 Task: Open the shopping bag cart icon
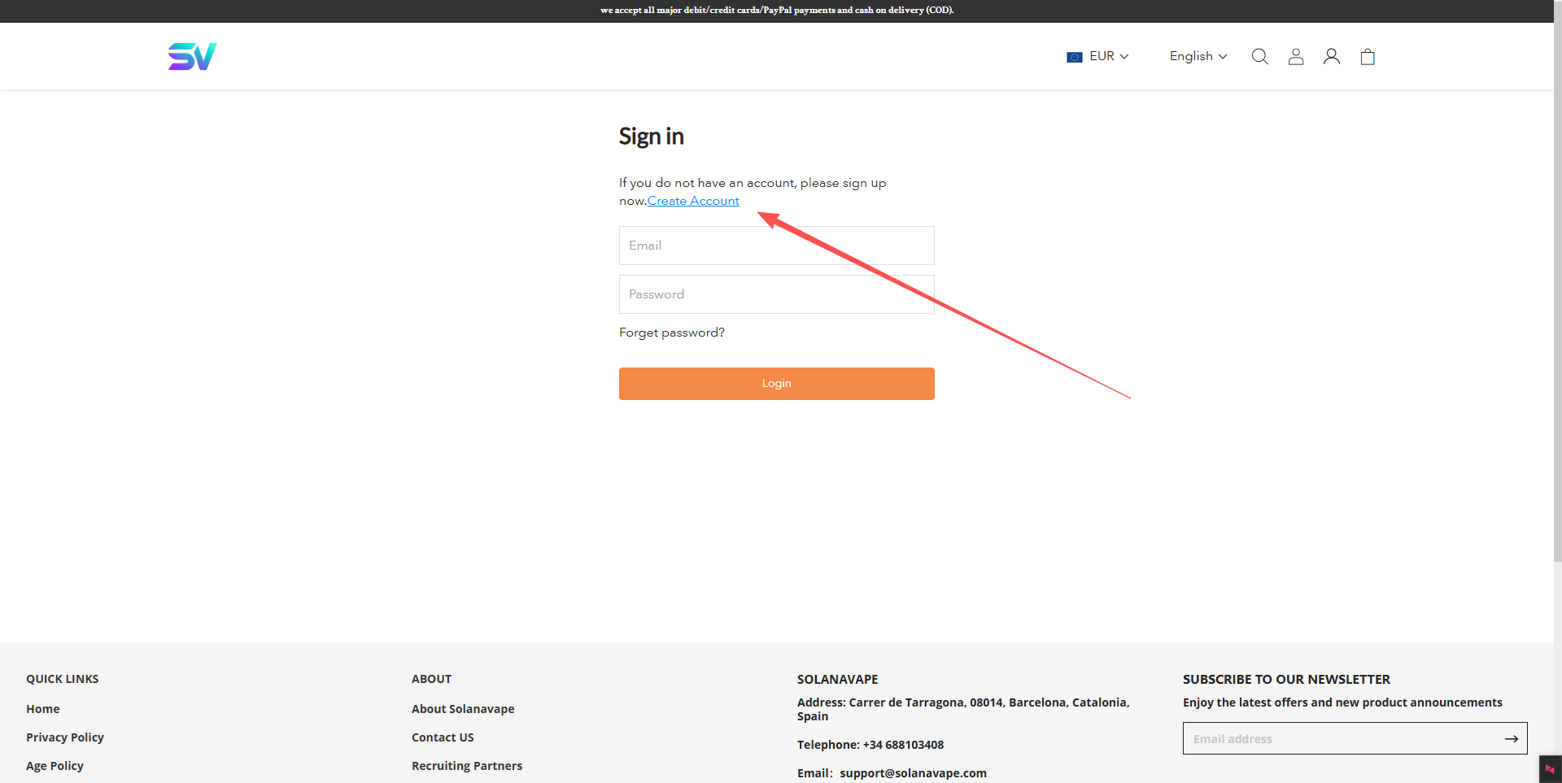[x=1368, y=56]
